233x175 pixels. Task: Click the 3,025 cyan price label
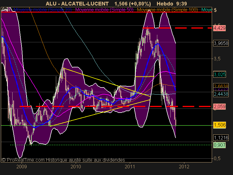pos(220,74)
